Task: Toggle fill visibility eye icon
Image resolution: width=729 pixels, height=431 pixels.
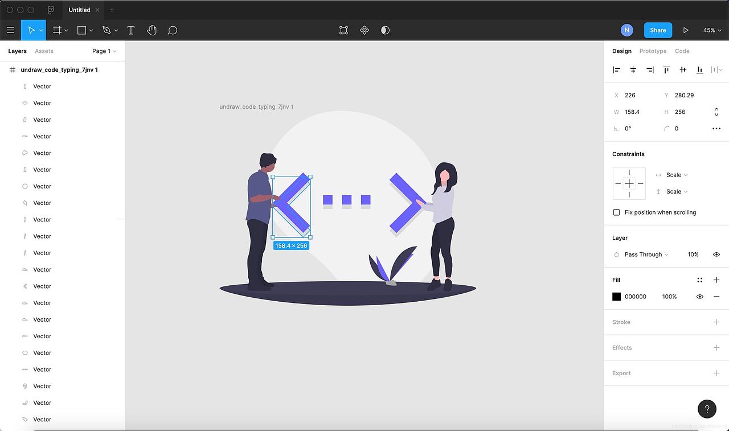Action: pyautogui.click(x=699, y=297)
